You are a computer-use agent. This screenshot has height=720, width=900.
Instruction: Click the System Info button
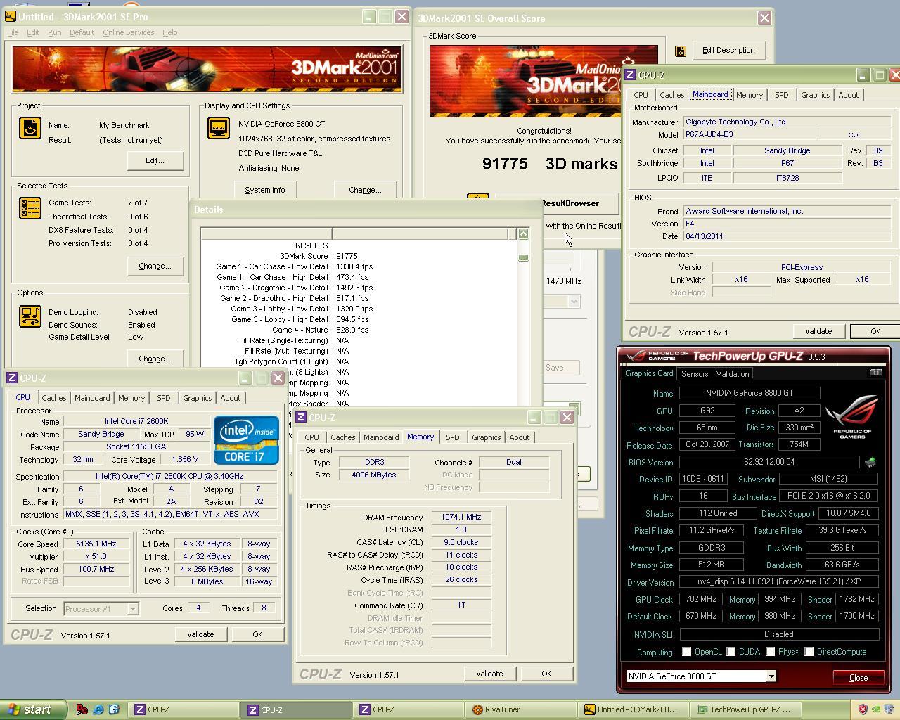pyautogui.click(x=265, y=190)
